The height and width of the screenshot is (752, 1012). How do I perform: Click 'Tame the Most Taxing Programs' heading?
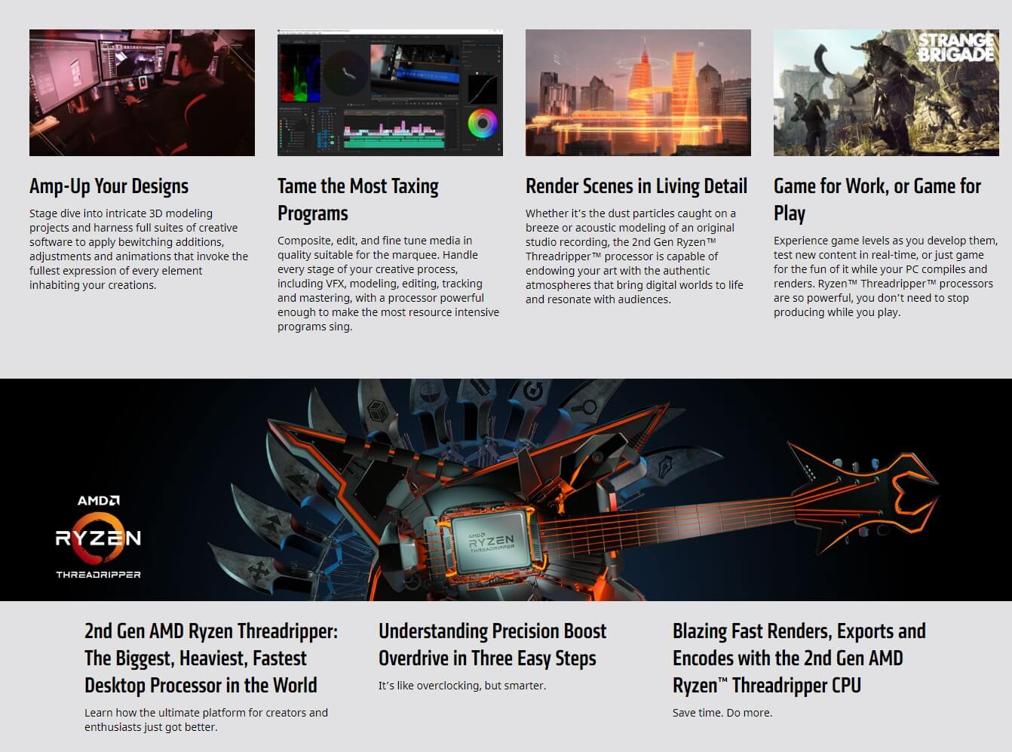pos(358,200)
